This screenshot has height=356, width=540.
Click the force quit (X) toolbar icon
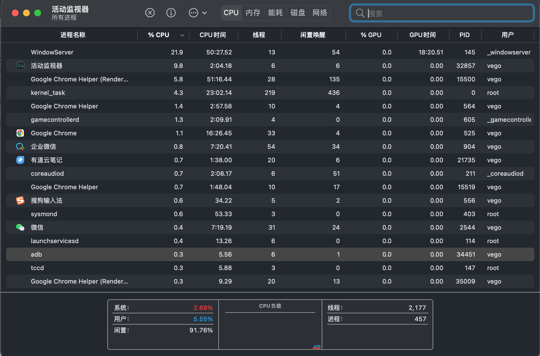[x=150, y=13]
